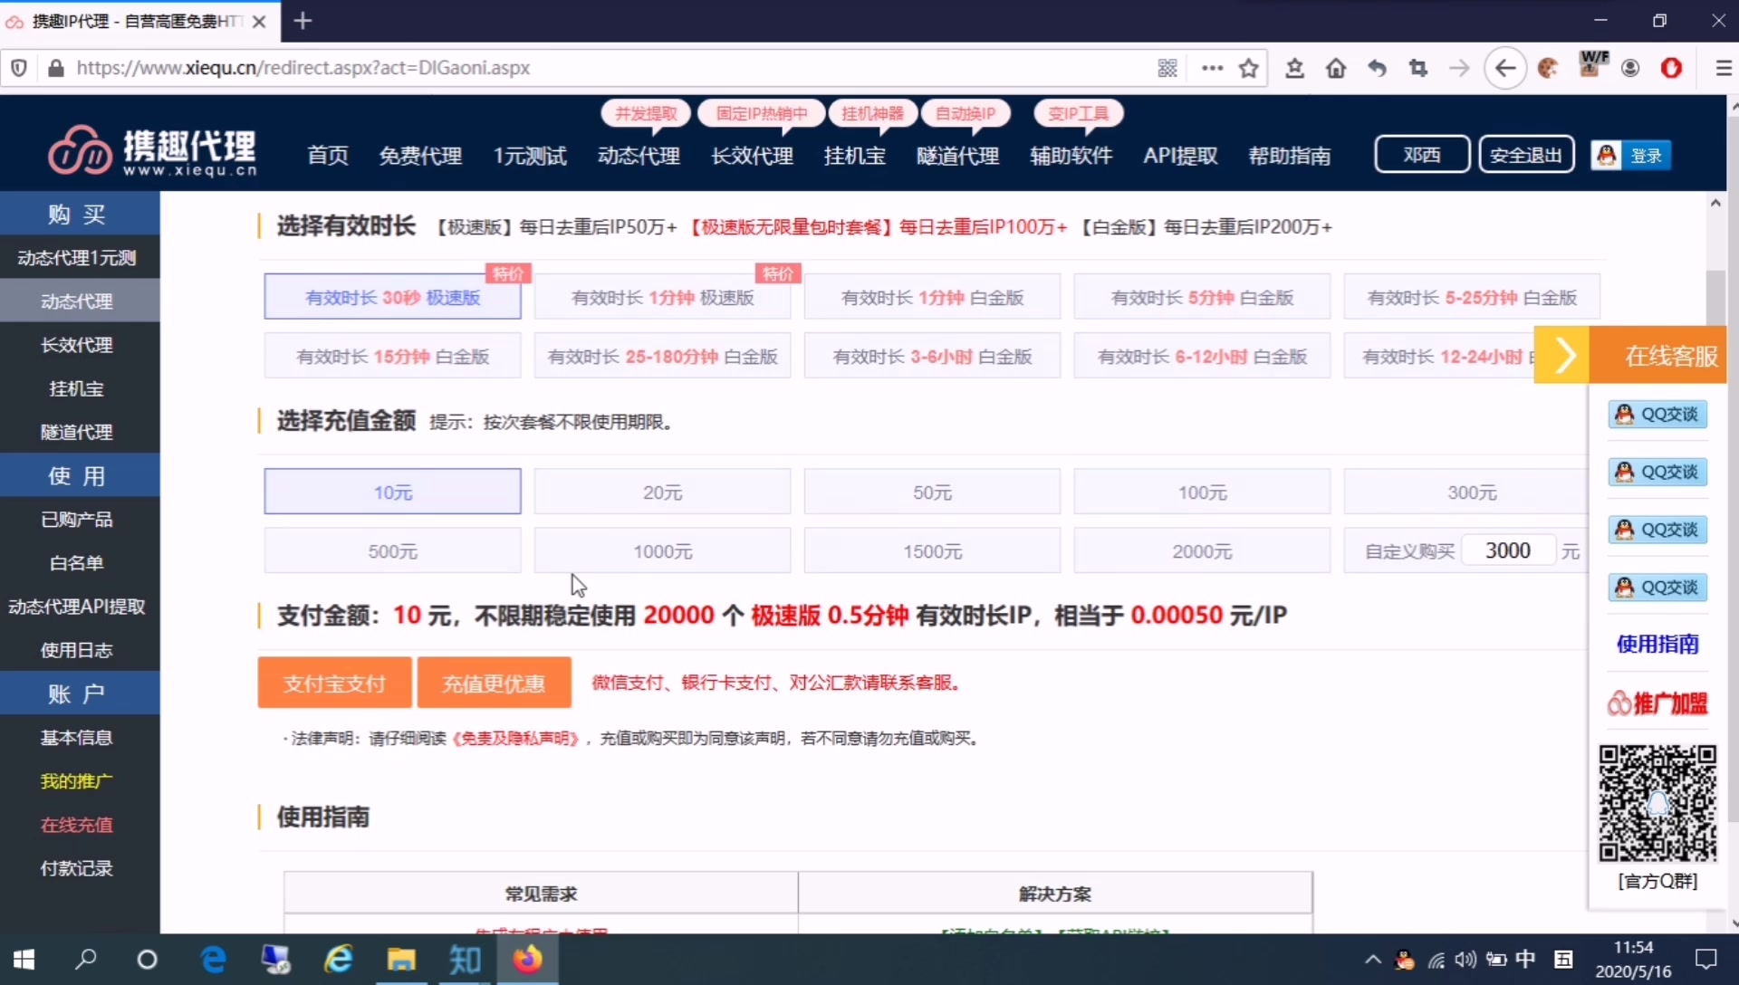Select 有效时长 3-6小时 白金版 option

pos(932,356)
